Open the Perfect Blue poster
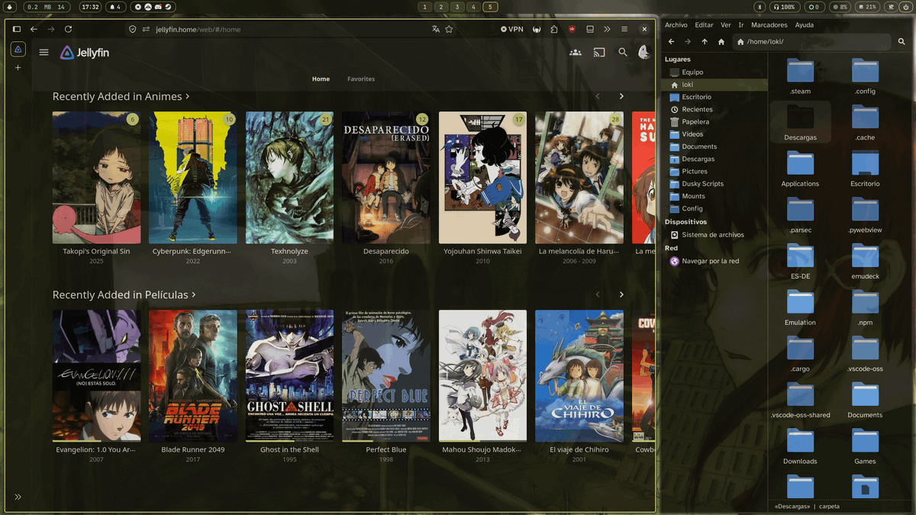916x515 pixels. [x=386, y=375]
